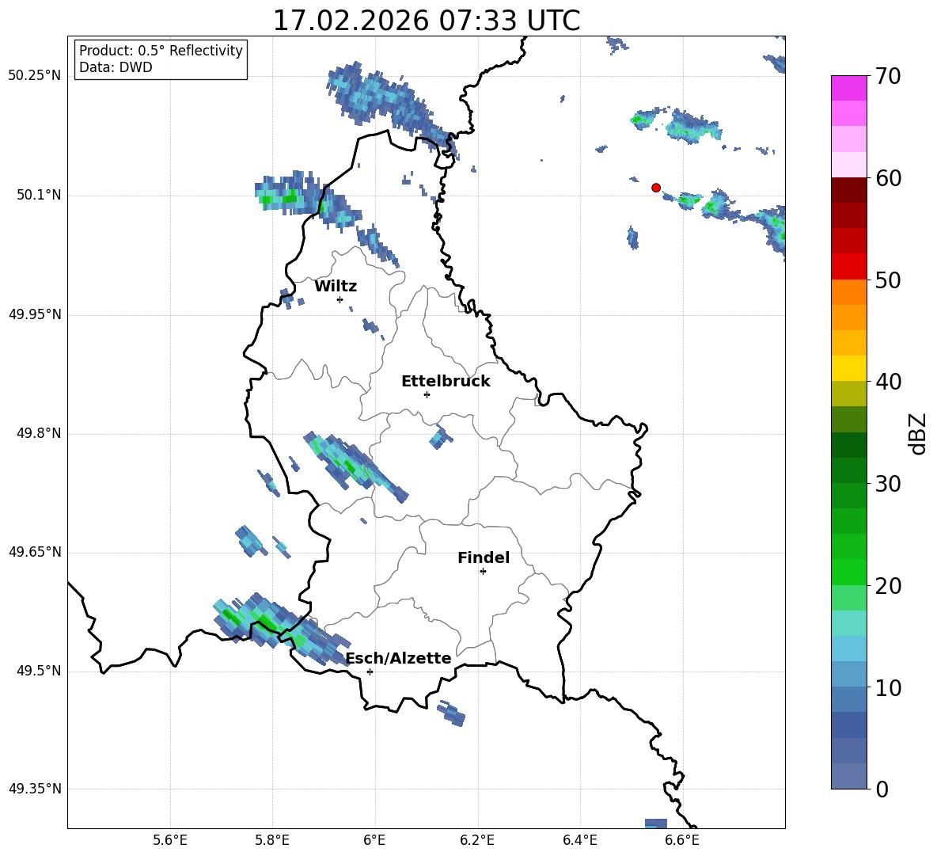
Task: Click the cross marker below Findel
Action: pyautogui.click(x=483, y=572)
